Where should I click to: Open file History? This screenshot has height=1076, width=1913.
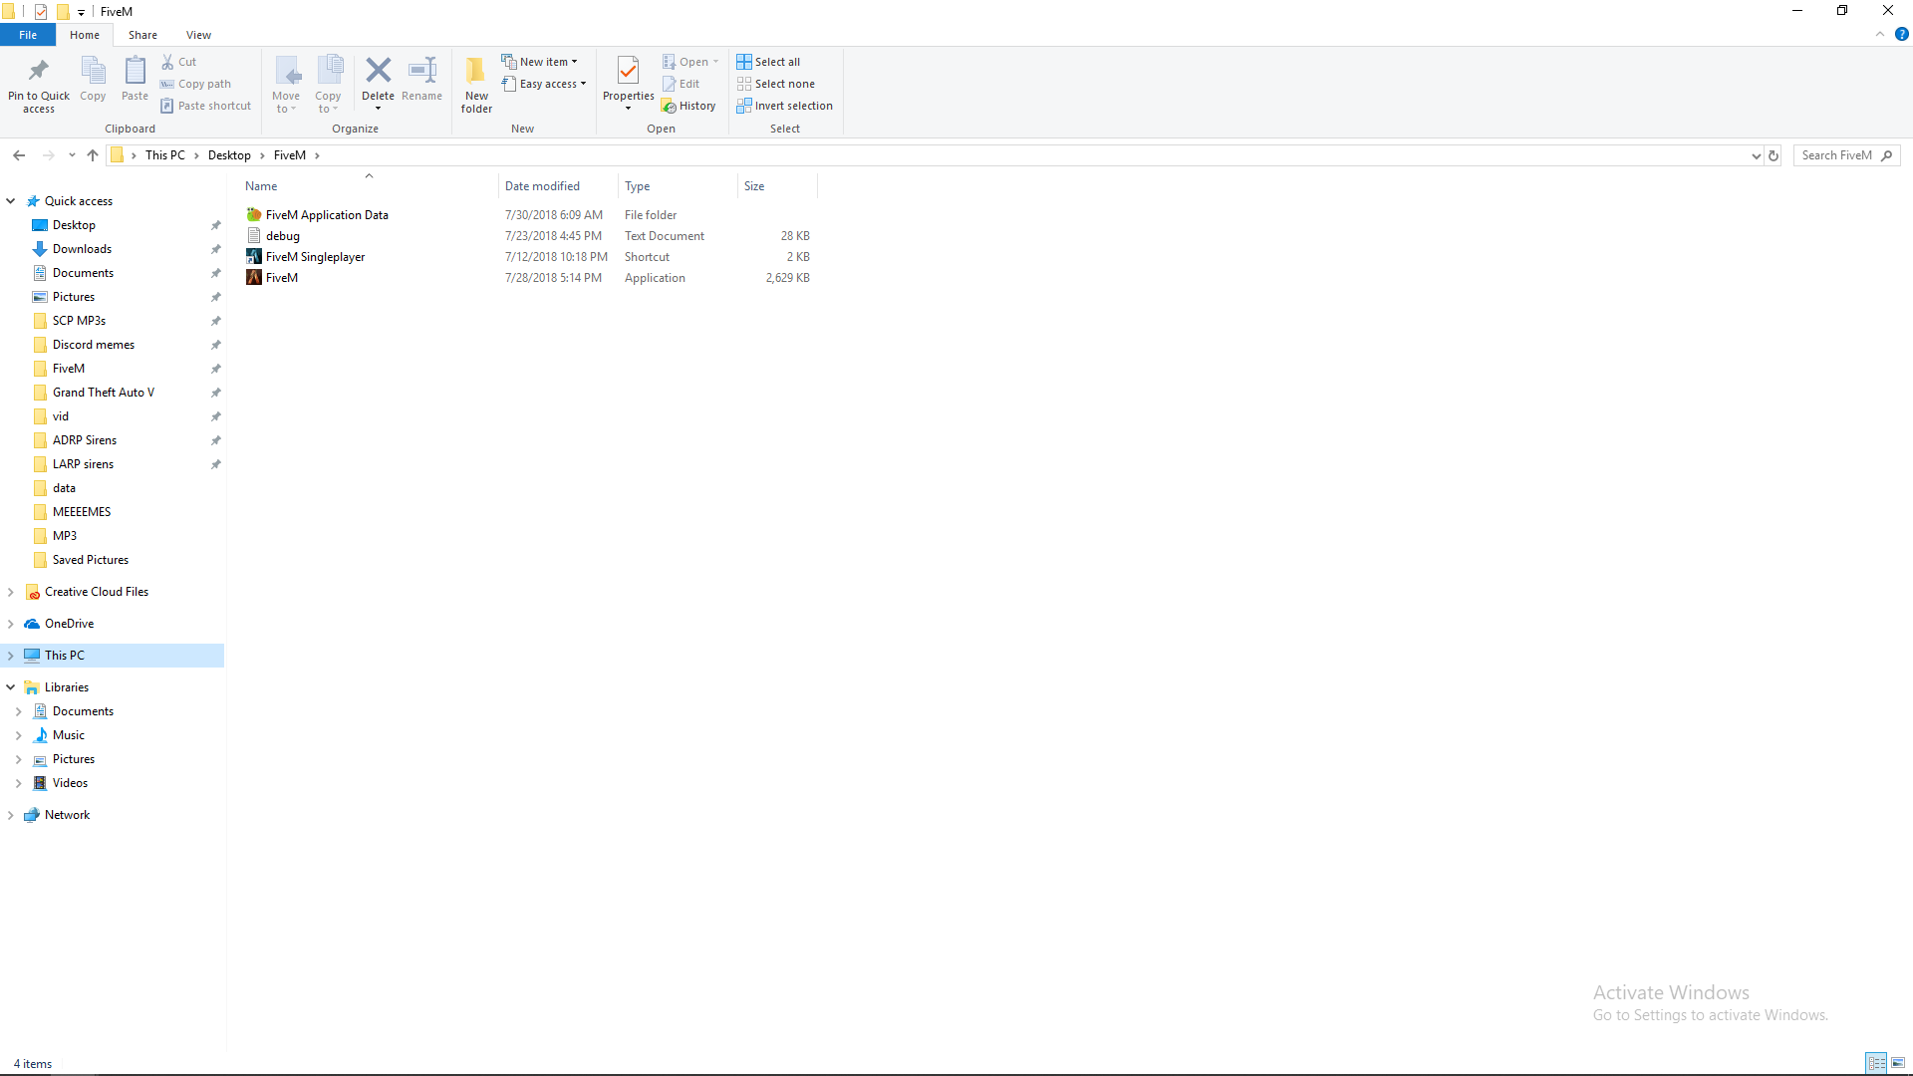688,106
